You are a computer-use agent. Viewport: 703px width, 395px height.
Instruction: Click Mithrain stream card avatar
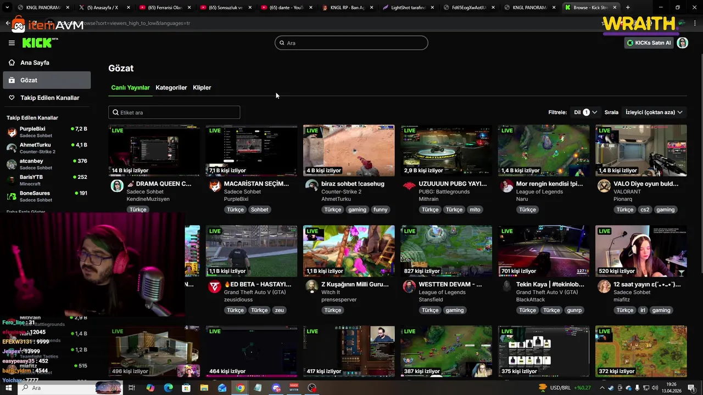coord(409,185)
